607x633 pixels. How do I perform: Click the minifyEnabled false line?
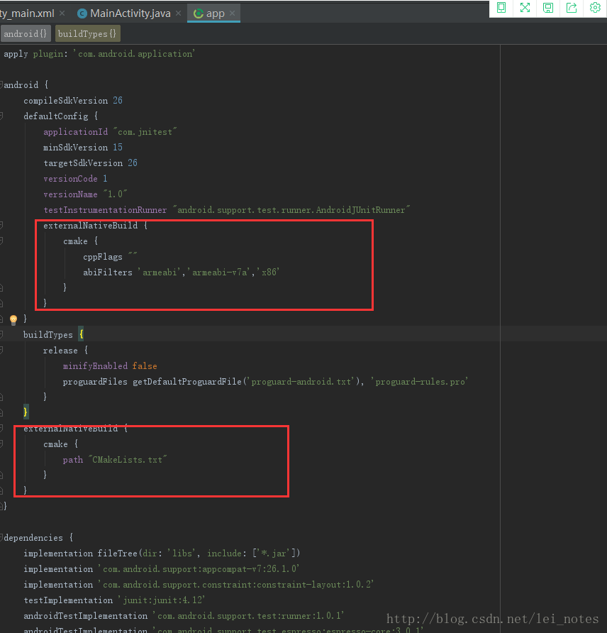[x=110, y=366]
